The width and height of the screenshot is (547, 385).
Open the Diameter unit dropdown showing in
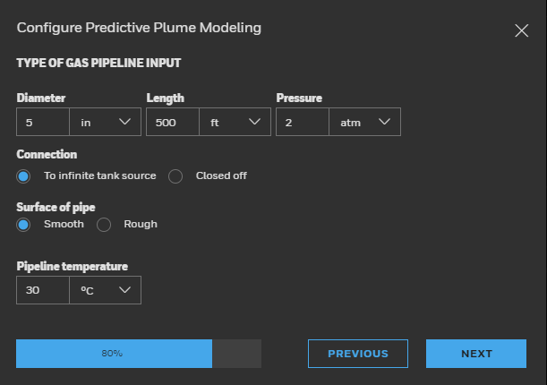(105, 123)
